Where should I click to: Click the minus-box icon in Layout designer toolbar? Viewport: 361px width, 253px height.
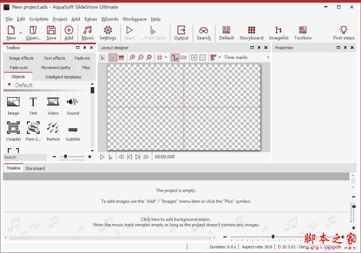coord(202,57)
